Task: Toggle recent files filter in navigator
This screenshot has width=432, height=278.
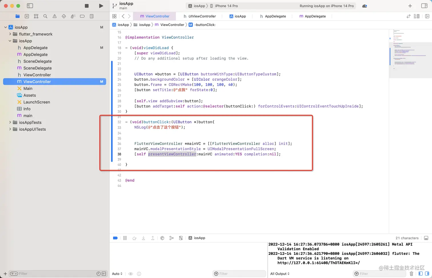Action: tap(99, 274)
